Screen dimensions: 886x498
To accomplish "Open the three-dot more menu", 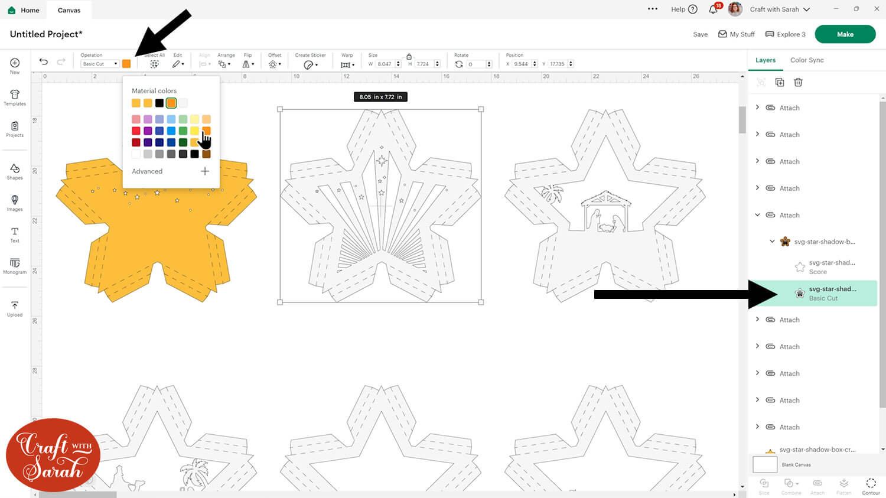I will [653, 9].
